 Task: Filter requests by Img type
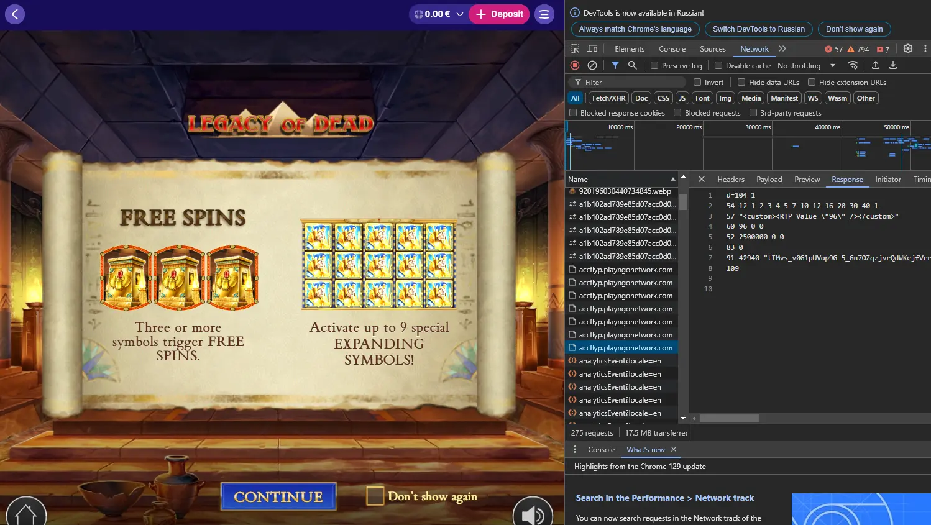725,98
